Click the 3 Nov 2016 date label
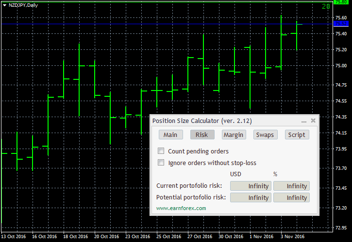 click(x=292, y=236)
